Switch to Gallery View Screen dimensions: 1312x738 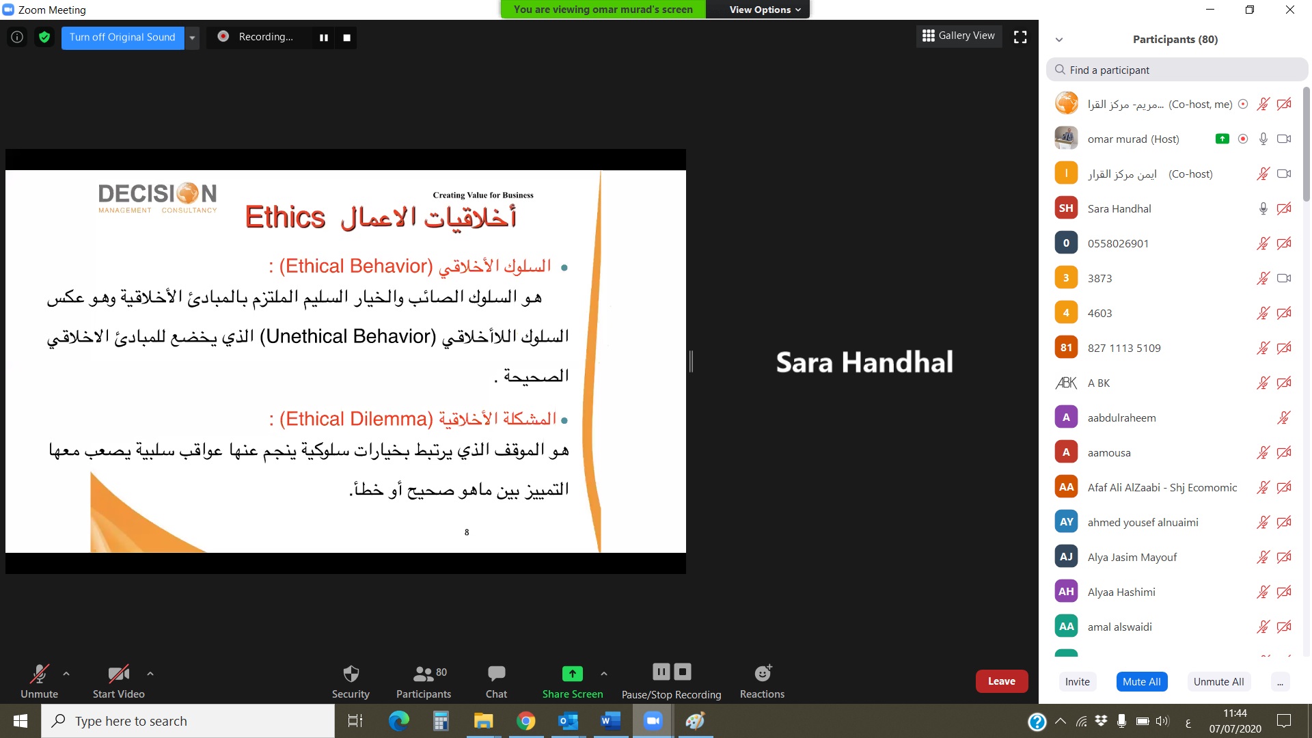pos(958,36)
